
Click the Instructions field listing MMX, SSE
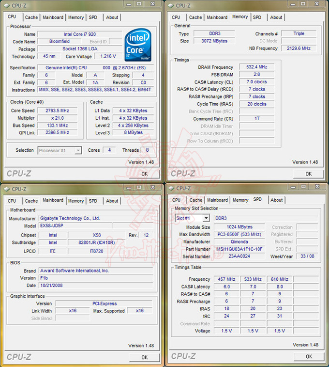95,90
